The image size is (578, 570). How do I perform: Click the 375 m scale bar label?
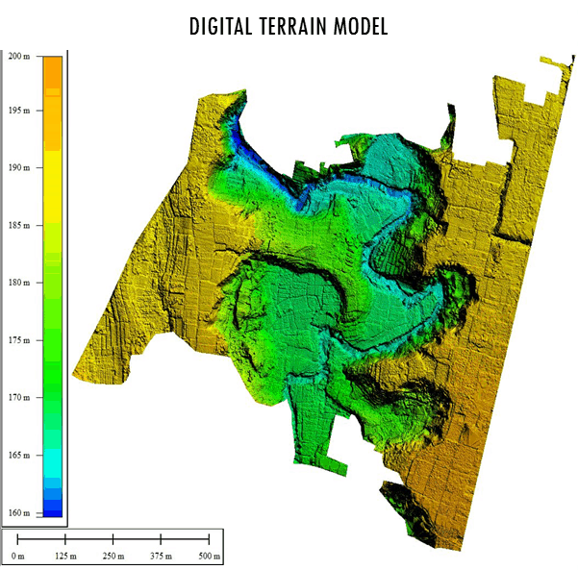click(161, 556)
